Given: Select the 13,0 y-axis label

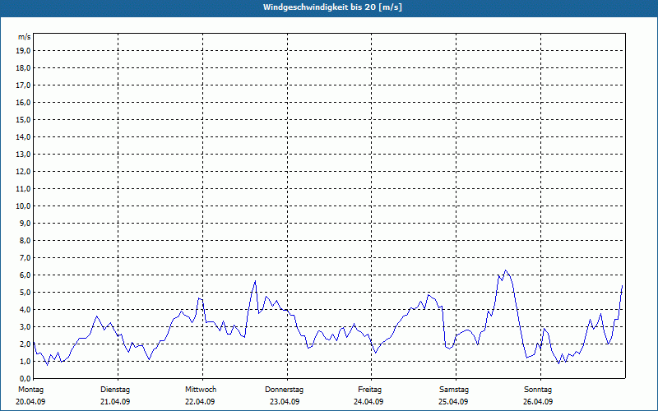Looking at the screenshot, I should (23, 154).
